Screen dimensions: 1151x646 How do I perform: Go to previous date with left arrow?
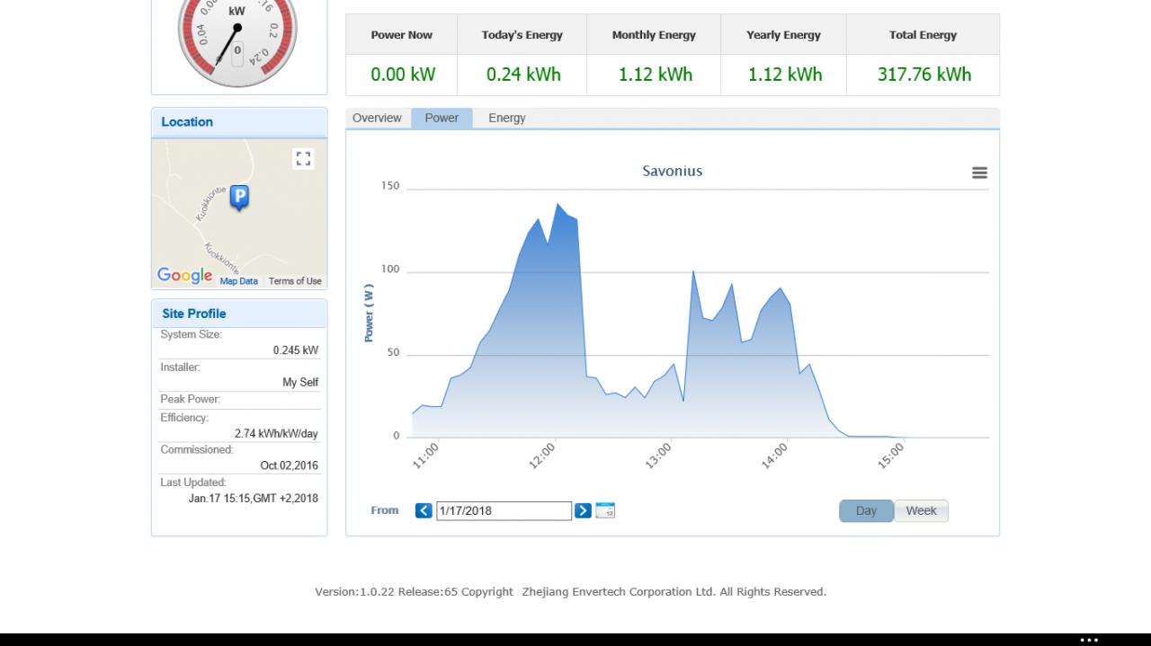(424, 510)
